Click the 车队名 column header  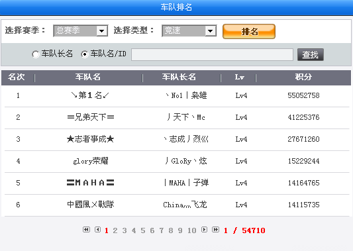tap(88, 77)
